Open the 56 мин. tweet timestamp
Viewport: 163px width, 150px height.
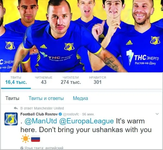(x=88, y=114)
